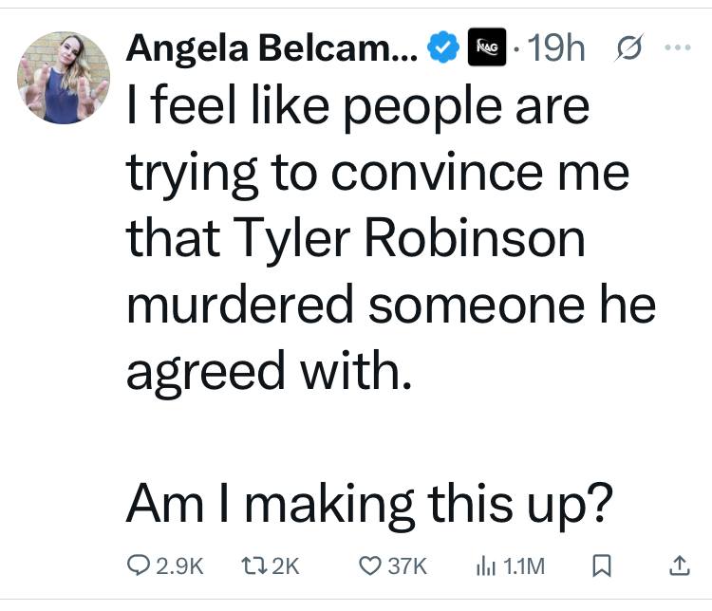Click the blue verified checkmark badge
Screen dimensions: 712x611
pyautogui.click(x=441, y=46)
